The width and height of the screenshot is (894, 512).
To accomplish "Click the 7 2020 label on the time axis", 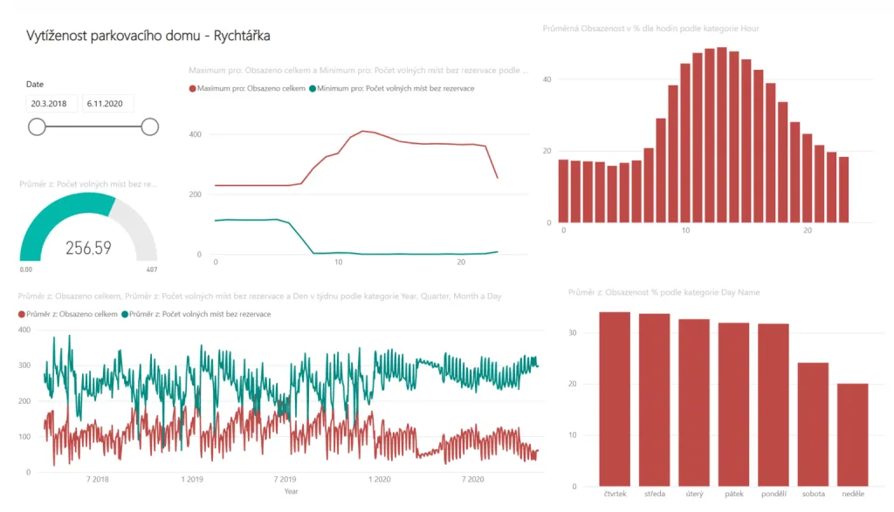I will [472, 480].
